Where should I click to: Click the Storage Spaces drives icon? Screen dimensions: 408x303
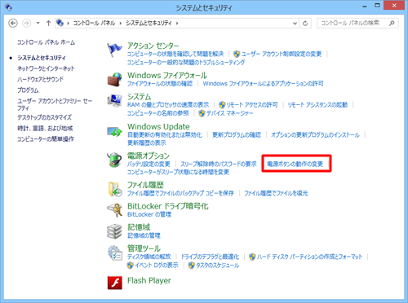coord(114,231)
